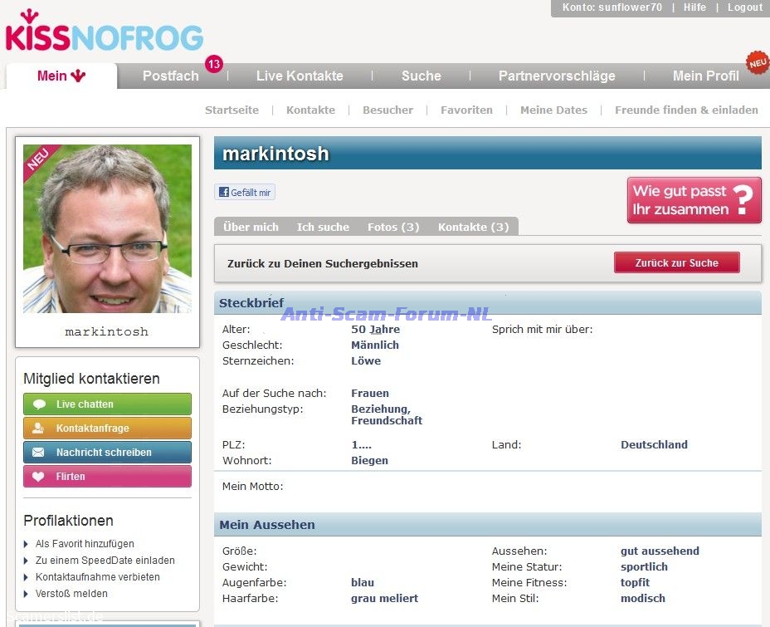Click the Live chatten speech bubble icon

click(38, 404)
